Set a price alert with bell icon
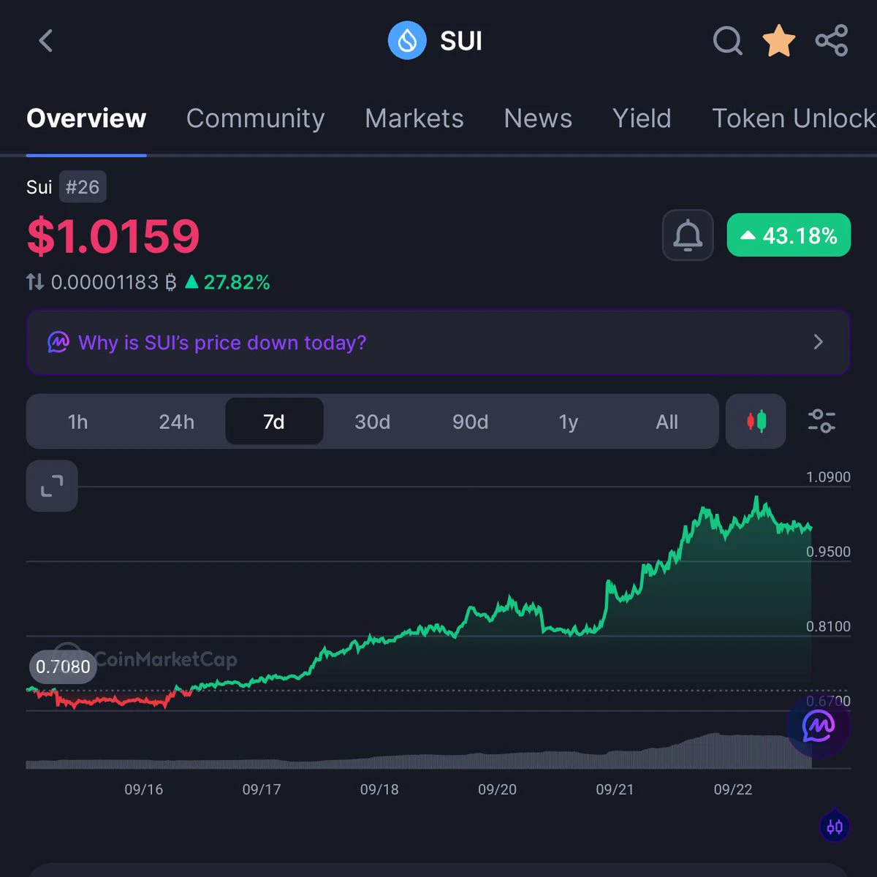The height and width of the screenshot is (877, 877). click(x=688, y=235)
